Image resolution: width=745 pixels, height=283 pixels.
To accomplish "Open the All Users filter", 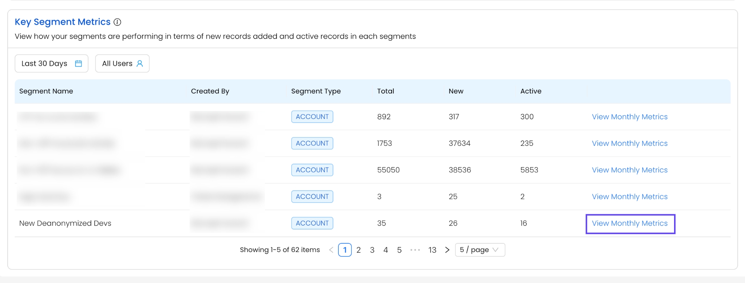I will [122, 64].
